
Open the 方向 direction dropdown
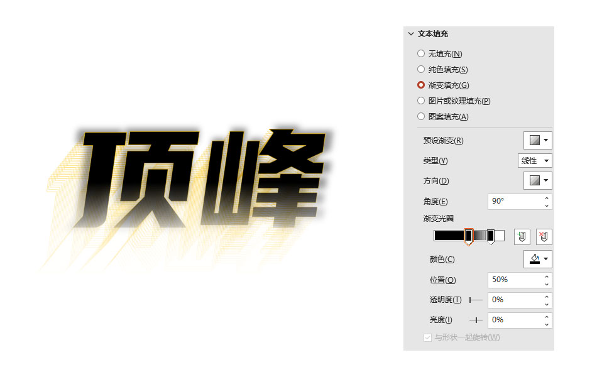537,181
